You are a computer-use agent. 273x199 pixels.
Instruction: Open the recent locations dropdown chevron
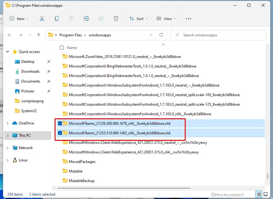[30, 35]
